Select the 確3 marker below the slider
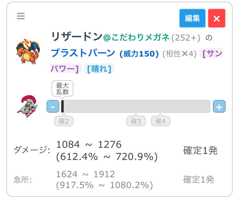This screenshot has width=239, height=197. click(x=136, y=121)
